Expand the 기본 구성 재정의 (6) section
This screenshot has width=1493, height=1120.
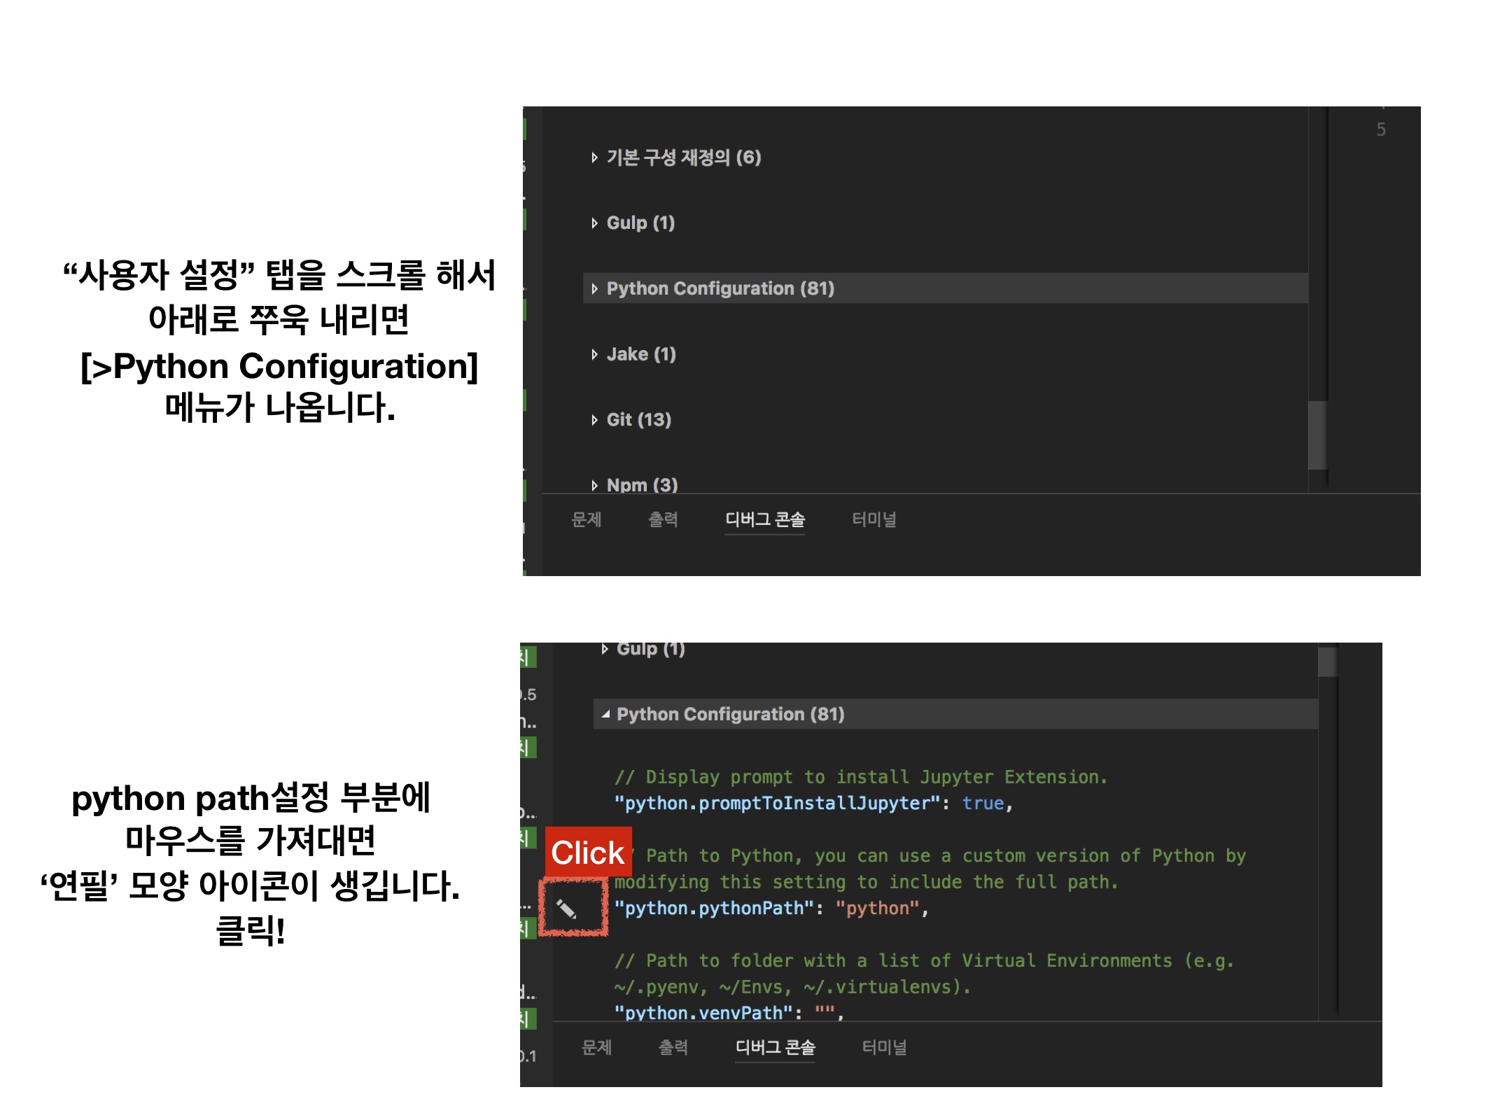[682, 157]
